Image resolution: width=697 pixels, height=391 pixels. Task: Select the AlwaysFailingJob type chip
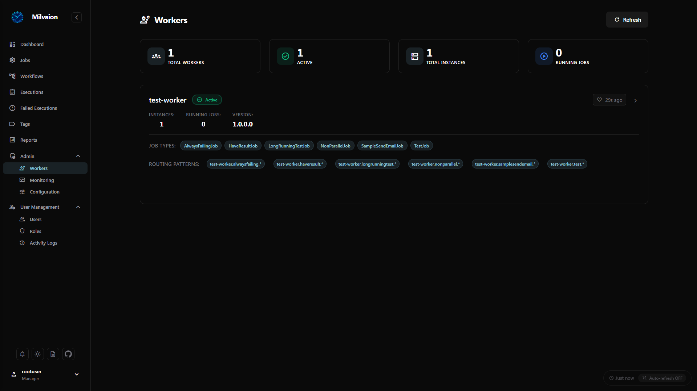coord(201,146)
